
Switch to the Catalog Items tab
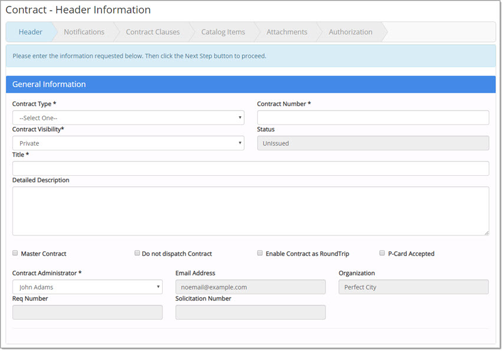click(223, 32)
